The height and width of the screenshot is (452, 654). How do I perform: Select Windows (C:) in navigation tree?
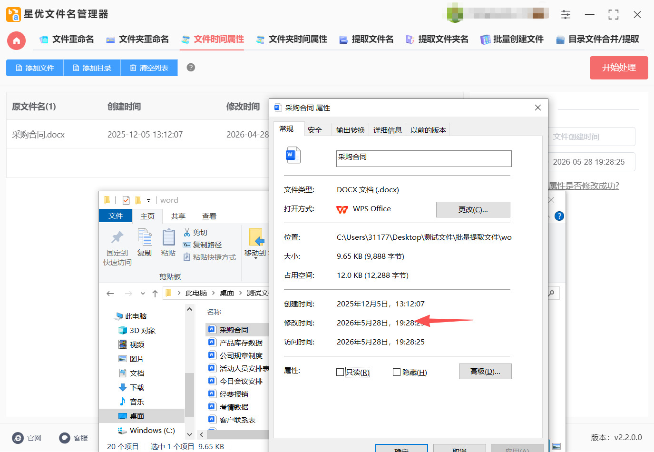click(146, 431)
